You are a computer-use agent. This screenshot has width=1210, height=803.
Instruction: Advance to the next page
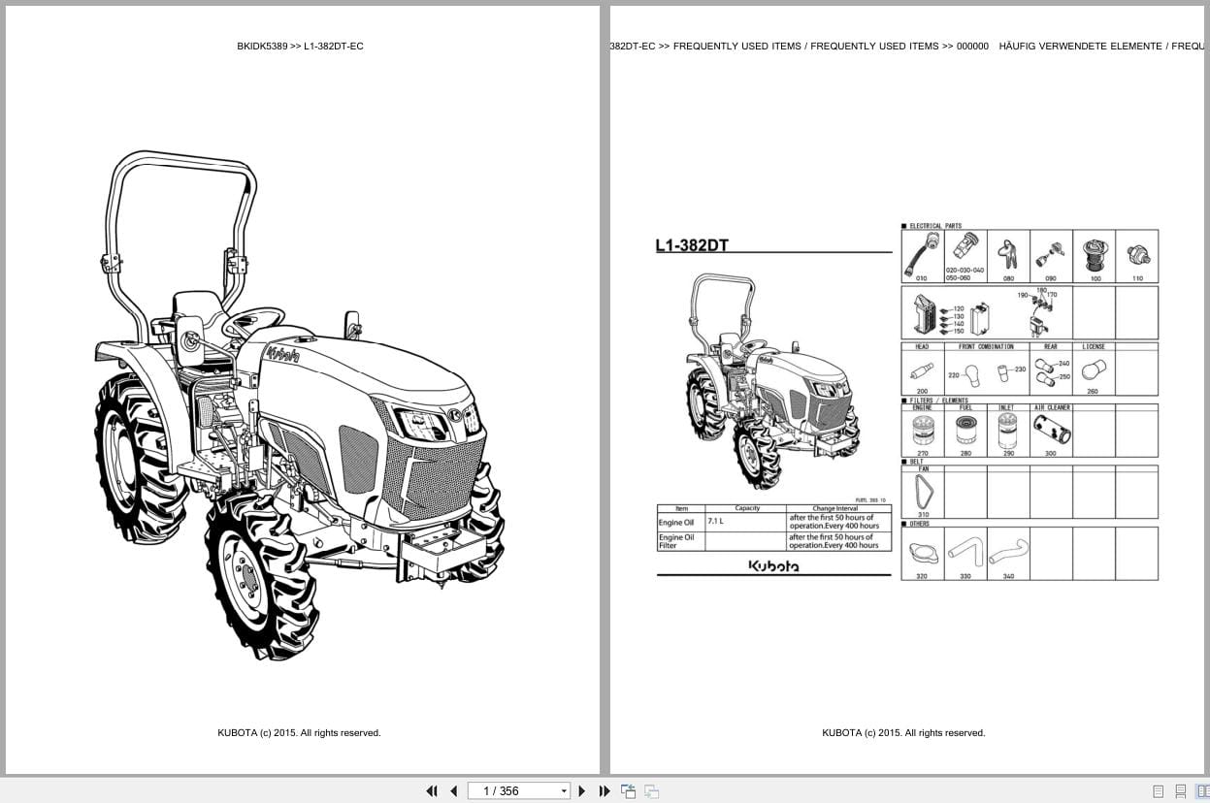click(582, 790)
